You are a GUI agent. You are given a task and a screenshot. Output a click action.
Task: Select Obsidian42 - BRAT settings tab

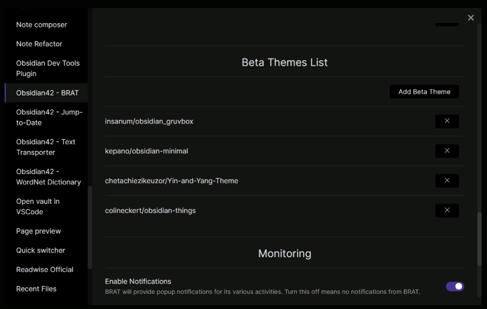pos(46,93)
